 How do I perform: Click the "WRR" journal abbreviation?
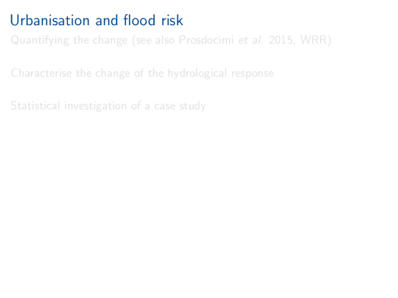click(x=314, y=40)
